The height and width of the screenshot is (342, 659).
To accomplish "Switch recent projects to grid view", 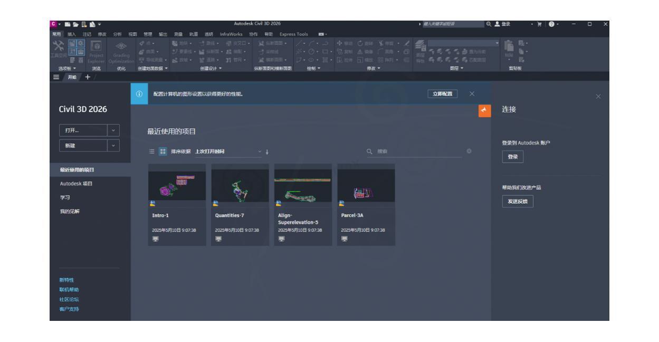I will (162, 152).
